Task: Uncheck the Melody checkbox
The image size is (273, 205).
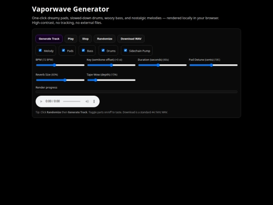Action: [40, 51]
